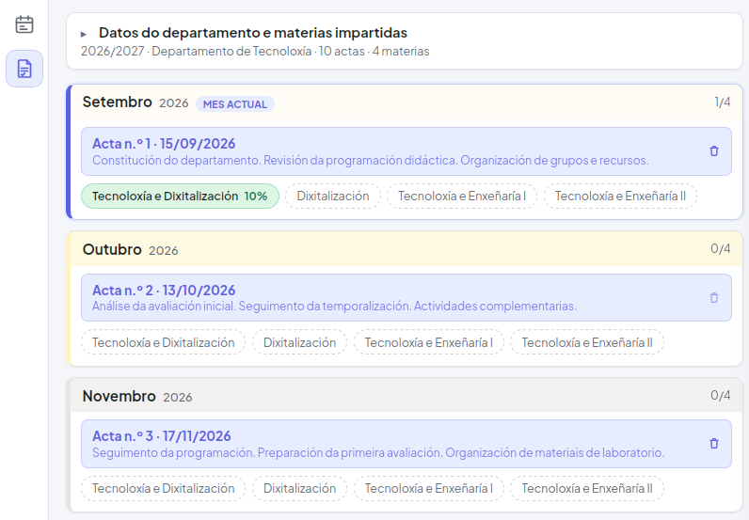Toggle Tecnoloxía e Enxeñaría II chip in Outubro
The width and height of the screenshot is (749, 520).
[x=586, y=342]
